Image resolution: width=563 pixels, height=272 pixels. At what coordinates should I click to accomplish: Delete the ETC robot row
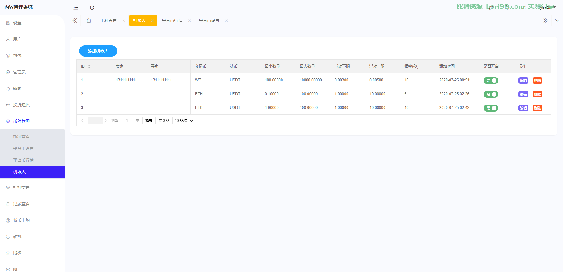pos(537,108)
